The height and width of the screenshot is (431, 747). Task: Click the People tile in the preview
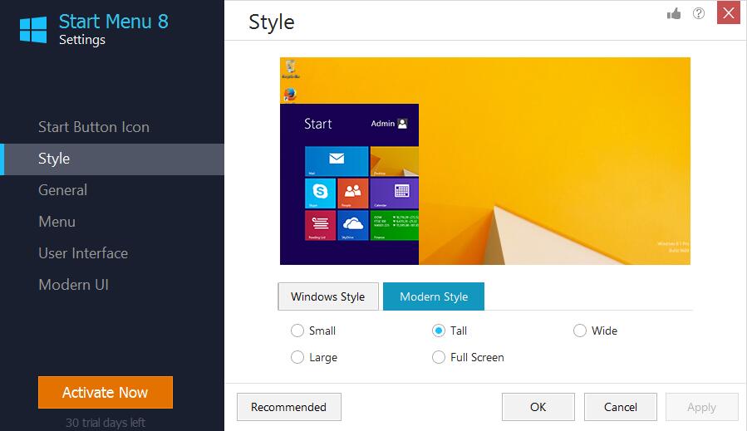click(352, 193)
